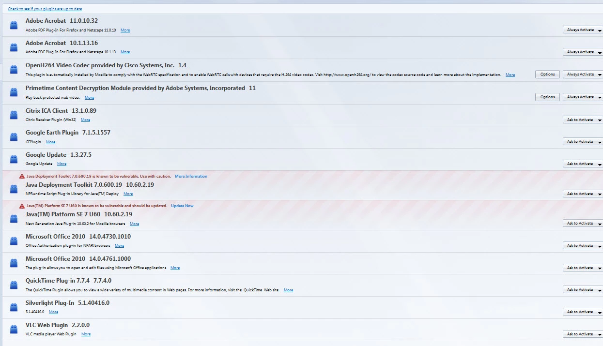Click the Java Platform SE 7 warning triangle
Screen dimensions: 603x346
22,206
